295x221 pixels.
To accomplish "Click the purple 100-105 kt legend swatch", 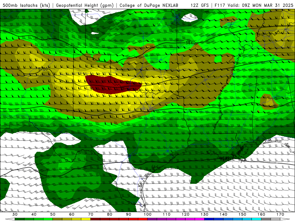I will (x=152, y=219).
